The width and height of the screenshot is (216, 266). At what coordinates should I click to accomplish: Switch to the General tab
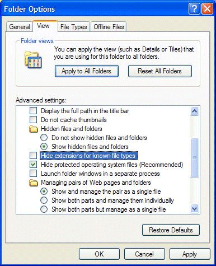20,27
